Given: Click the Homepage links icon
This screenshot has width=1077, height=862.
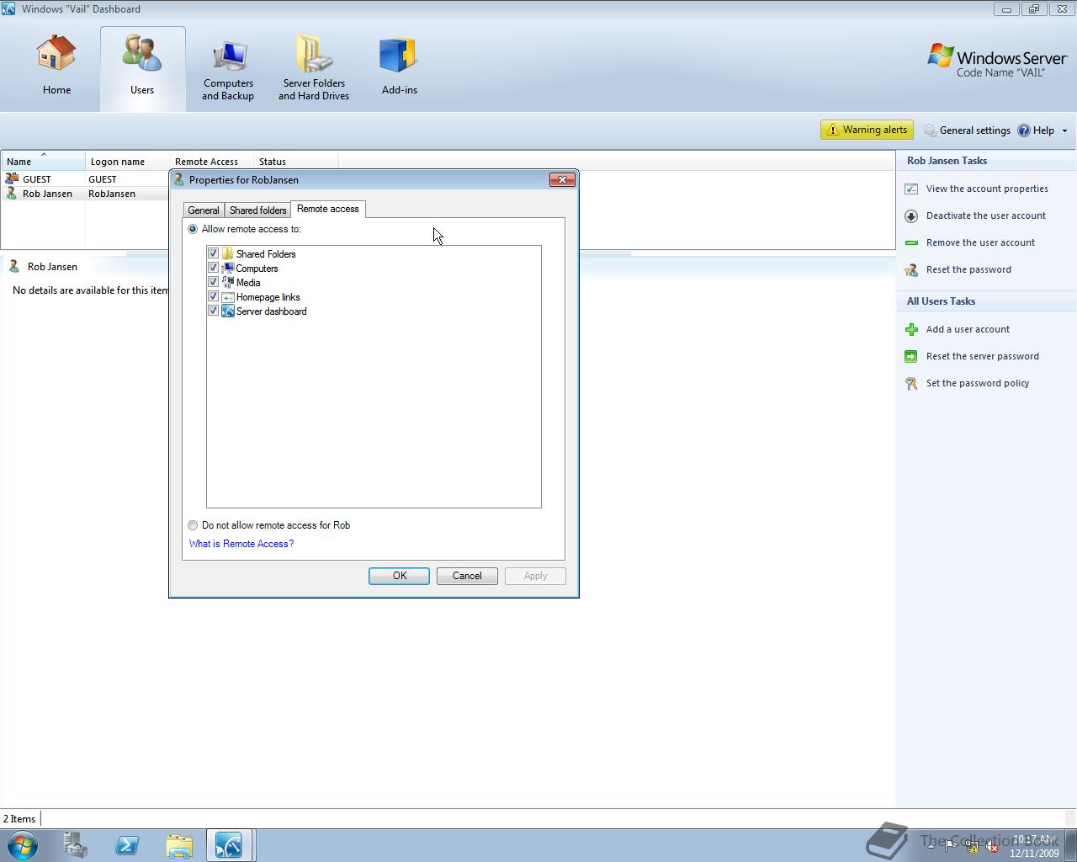Looking at the screenshot, I should click(227, 296).
